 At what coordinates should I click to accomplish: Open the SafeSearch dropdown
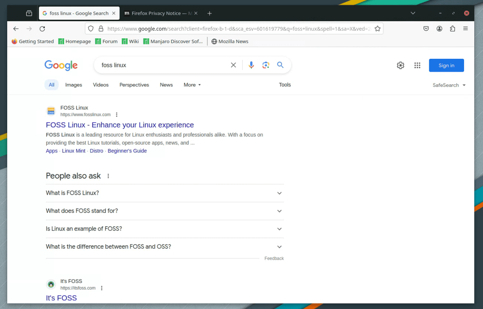[x=449, y=85]
